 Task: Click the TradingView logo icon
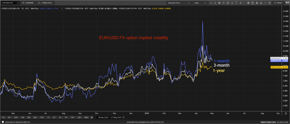point(287,3)
